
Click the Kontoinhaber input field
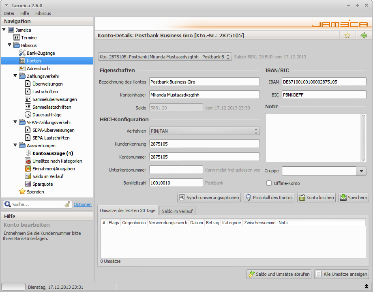204,95
